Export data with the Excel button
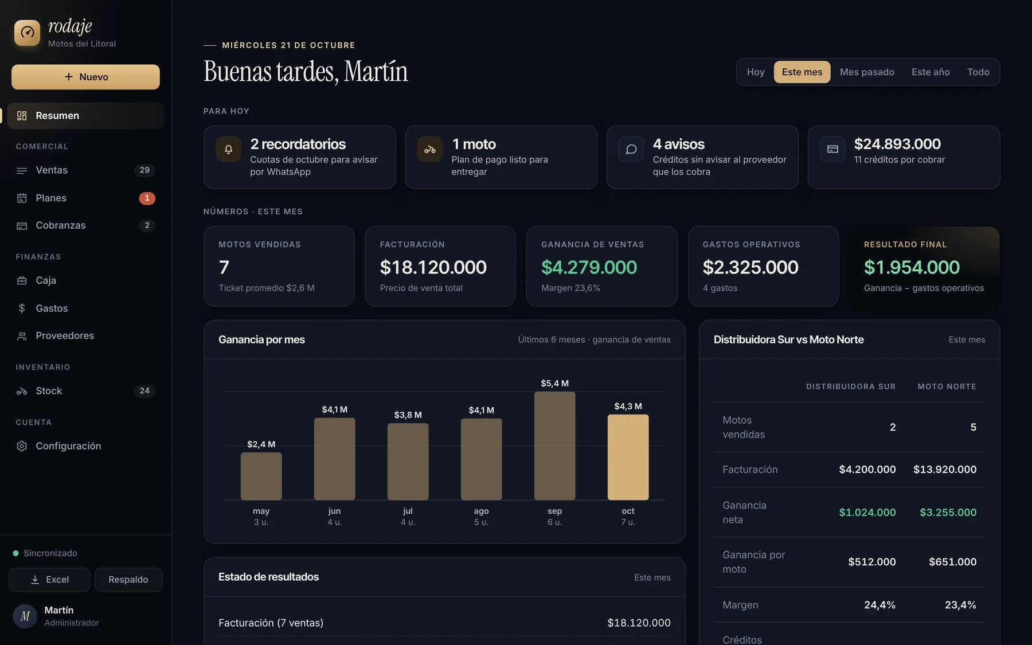The width and height of the screenshot is (1032, 645). pos(49,580)
